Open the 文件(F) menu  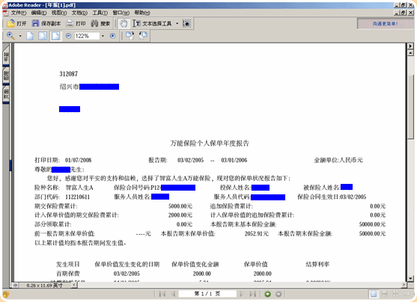pyautogui.click(x=19, y=13)
